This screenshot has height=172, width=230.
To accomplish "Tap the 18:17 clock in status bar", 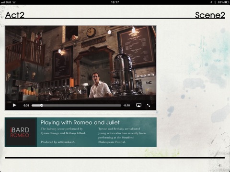I will point(115,2).
